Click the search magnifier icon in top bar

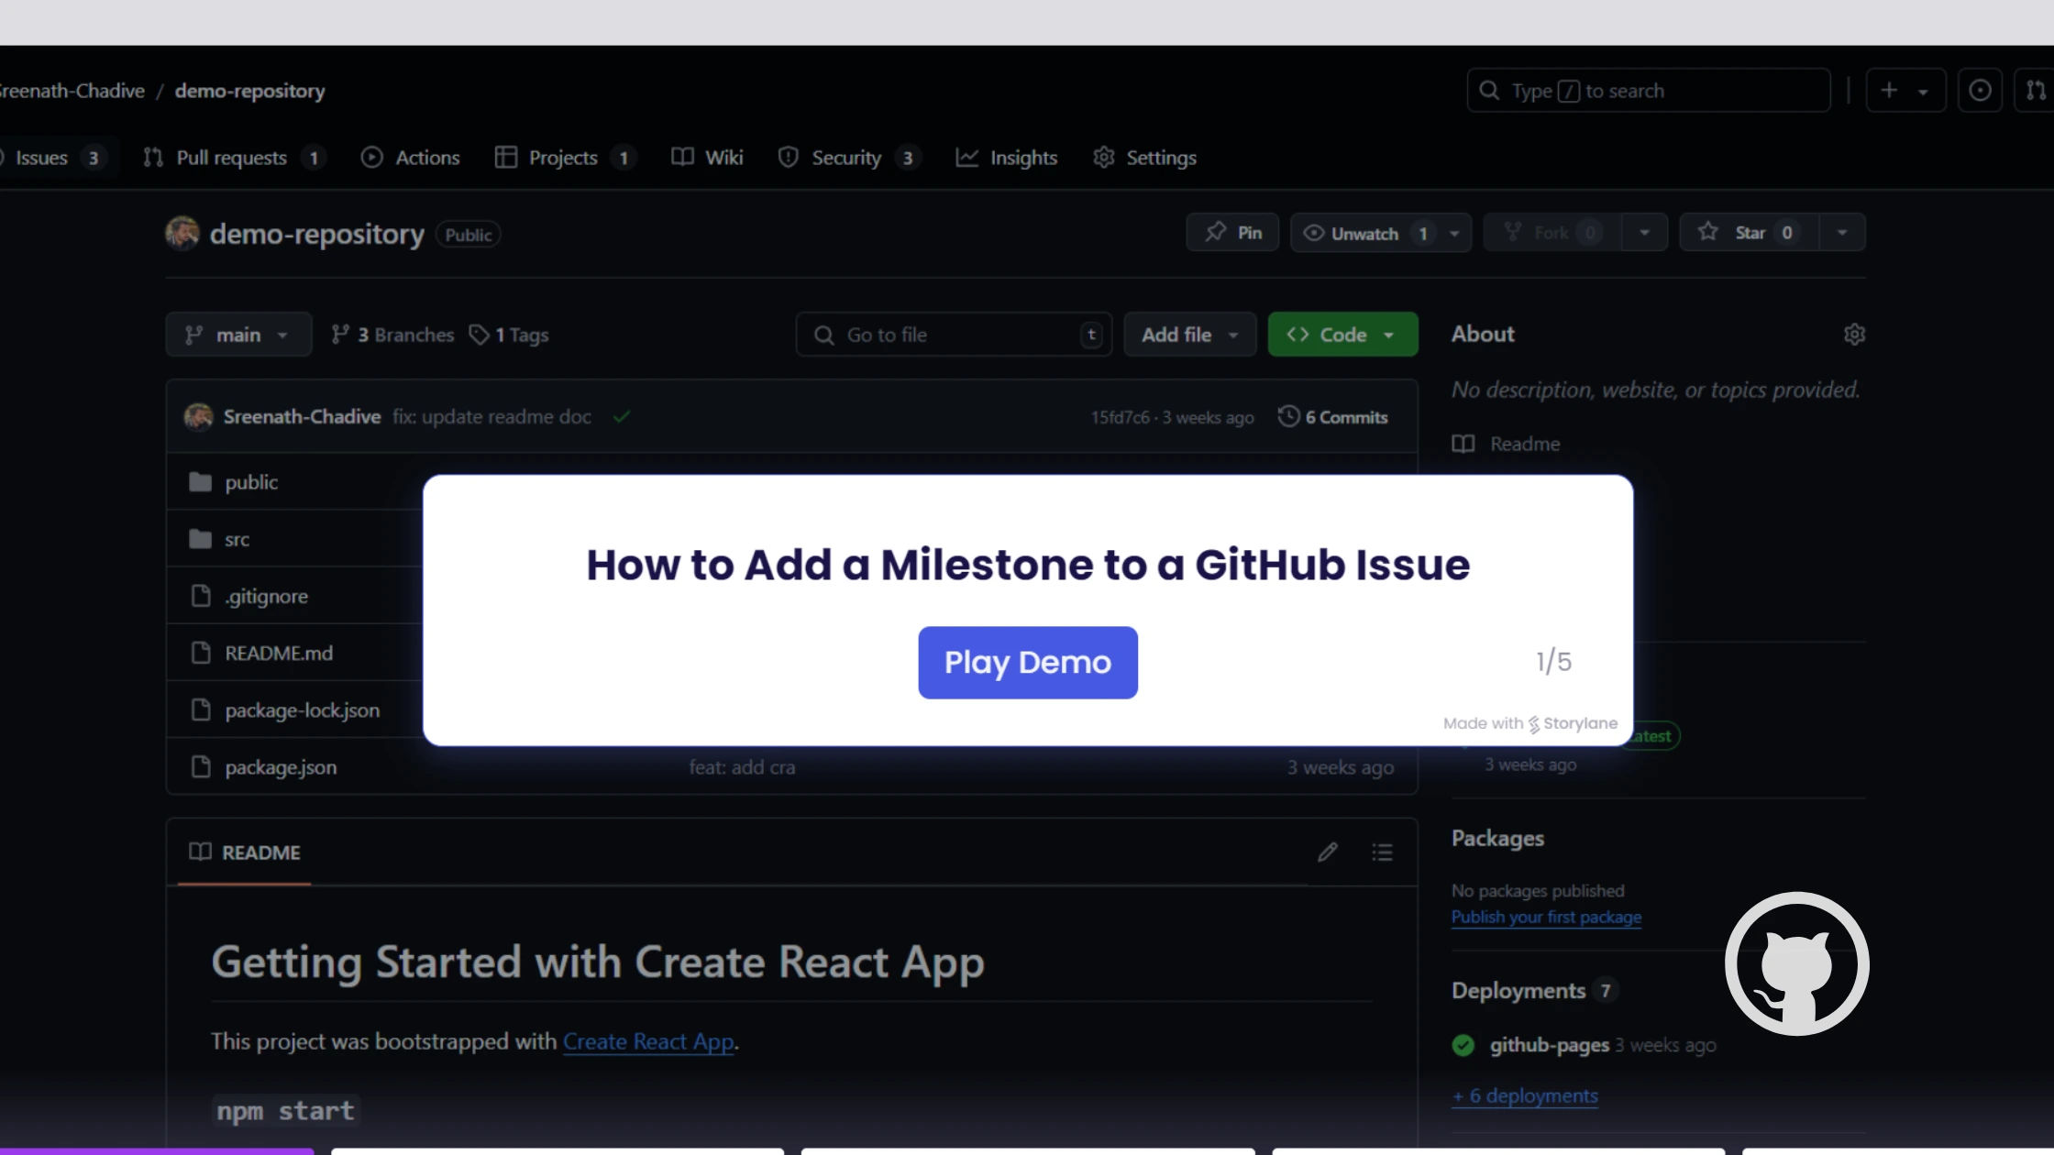[x=1487, y=90]
